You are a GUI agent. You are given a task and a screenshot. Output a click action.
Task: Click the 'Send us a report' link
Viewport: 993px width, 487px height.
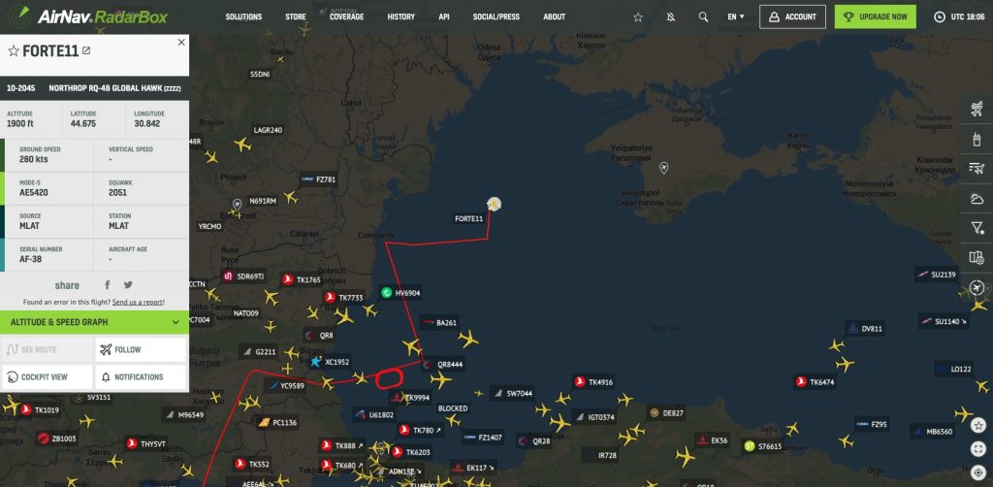tap(138, 302)
